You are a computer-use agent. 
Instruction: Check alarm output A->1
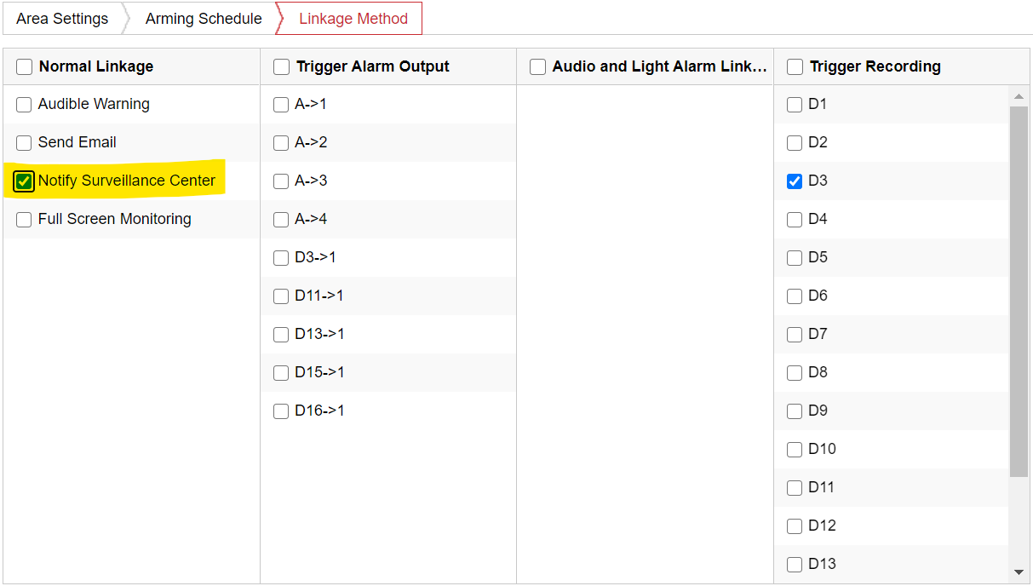coord(281,105)
